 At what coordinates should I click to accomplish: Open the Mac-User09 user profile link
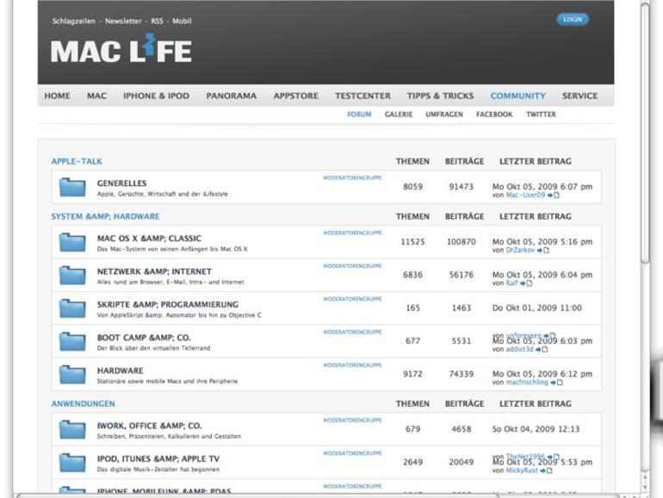click(x=525, y=195)
